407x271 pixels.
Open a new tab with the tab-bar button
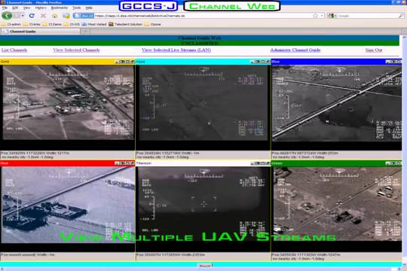pyautogui.click(x=85, y=32)
